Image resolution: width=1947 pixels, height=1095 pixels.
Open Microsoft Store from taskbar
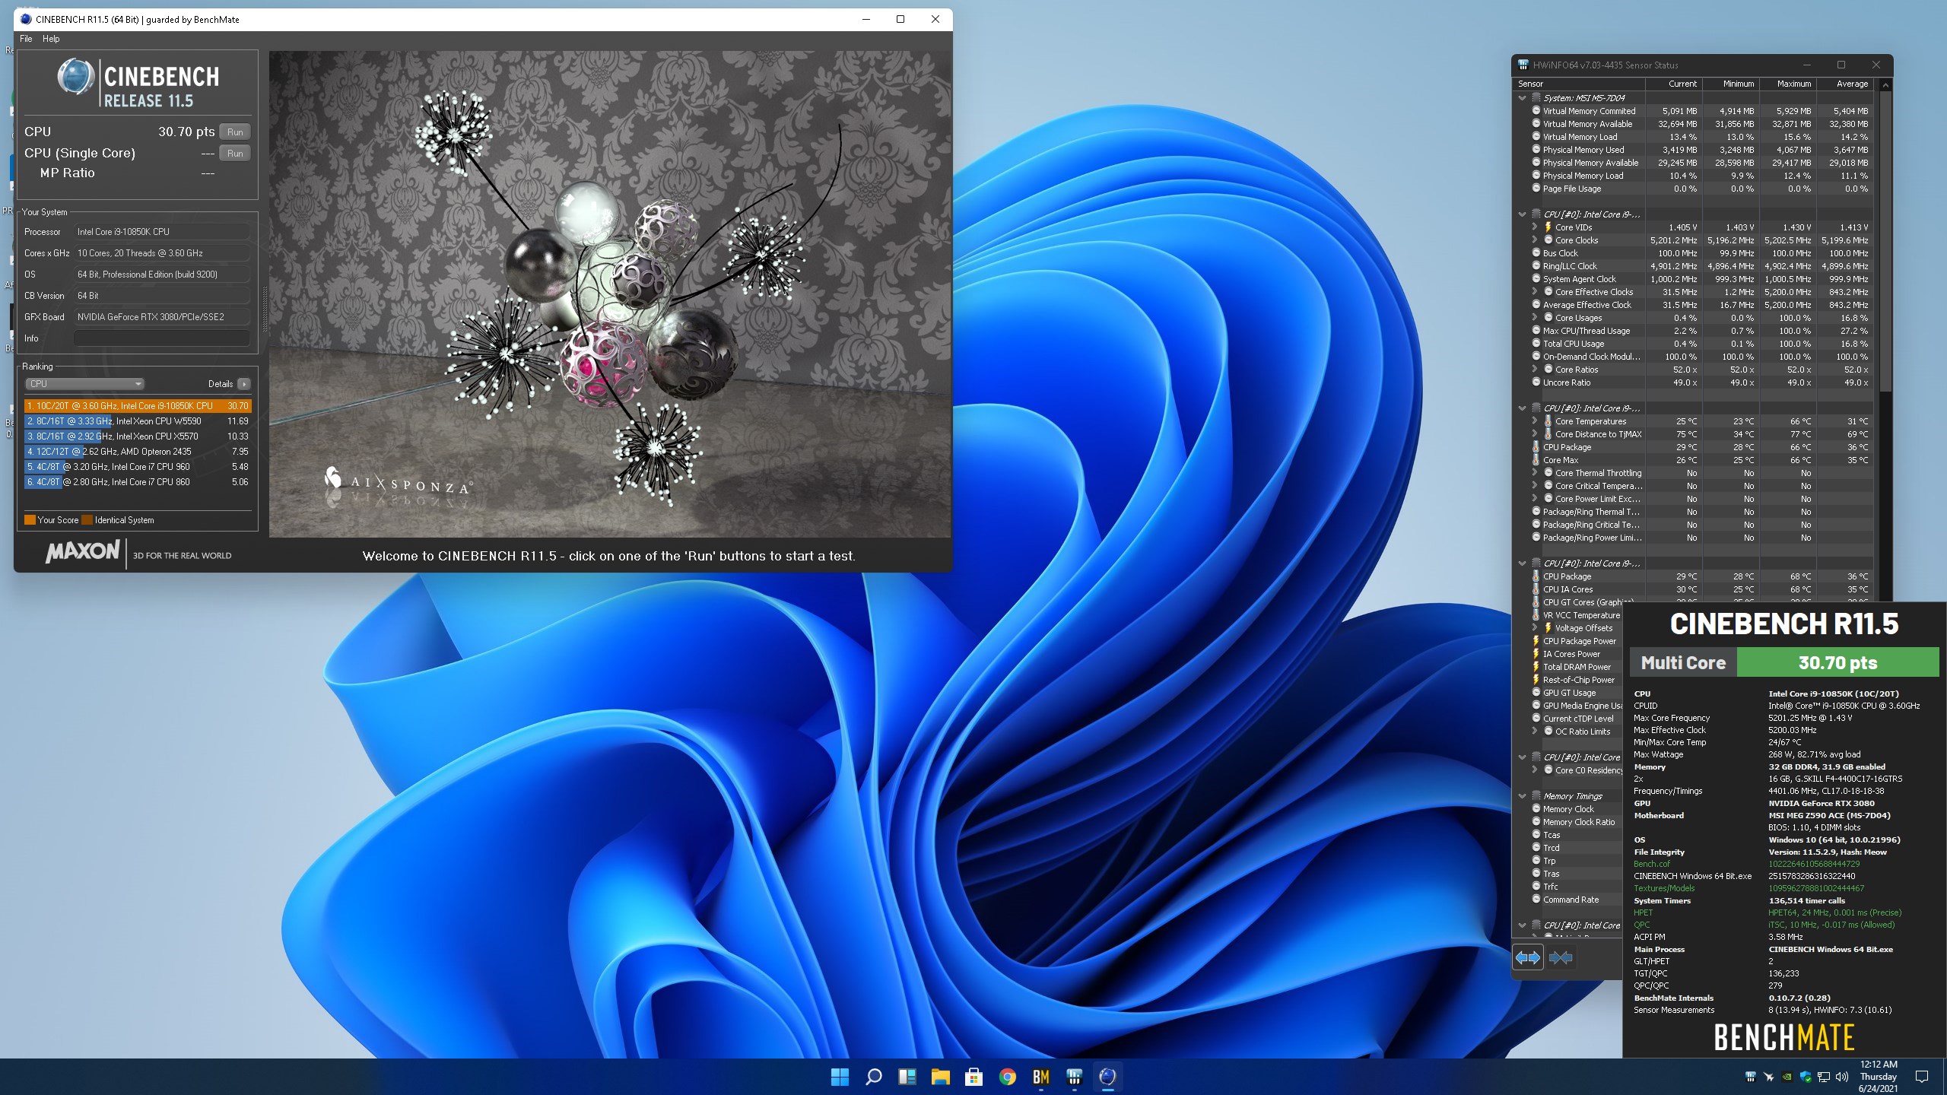click(973, 1077)
